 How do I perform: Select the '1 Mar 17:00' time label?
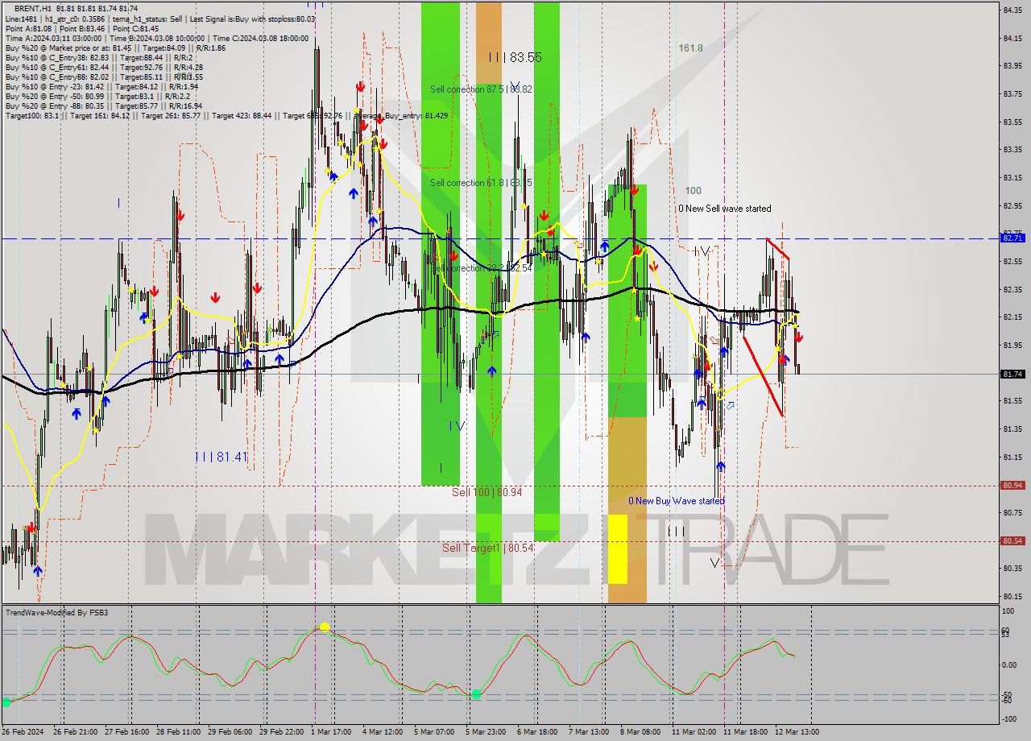pyautogui.click(x=331, y=732)
